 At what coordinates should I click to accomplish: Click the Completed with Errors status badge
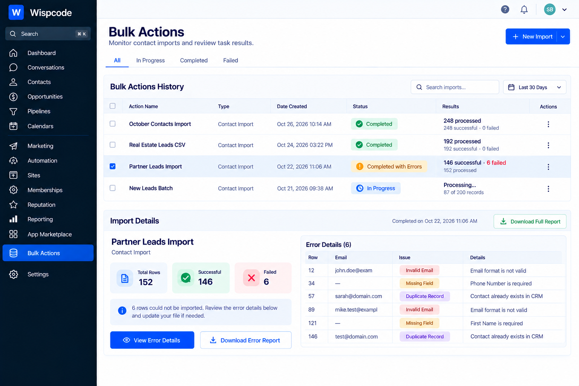389,167
